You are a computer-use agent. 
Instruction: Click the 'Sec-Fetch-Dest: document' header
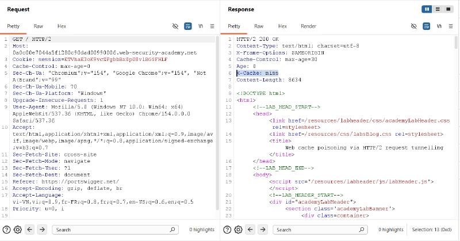(x=51, y=175)
